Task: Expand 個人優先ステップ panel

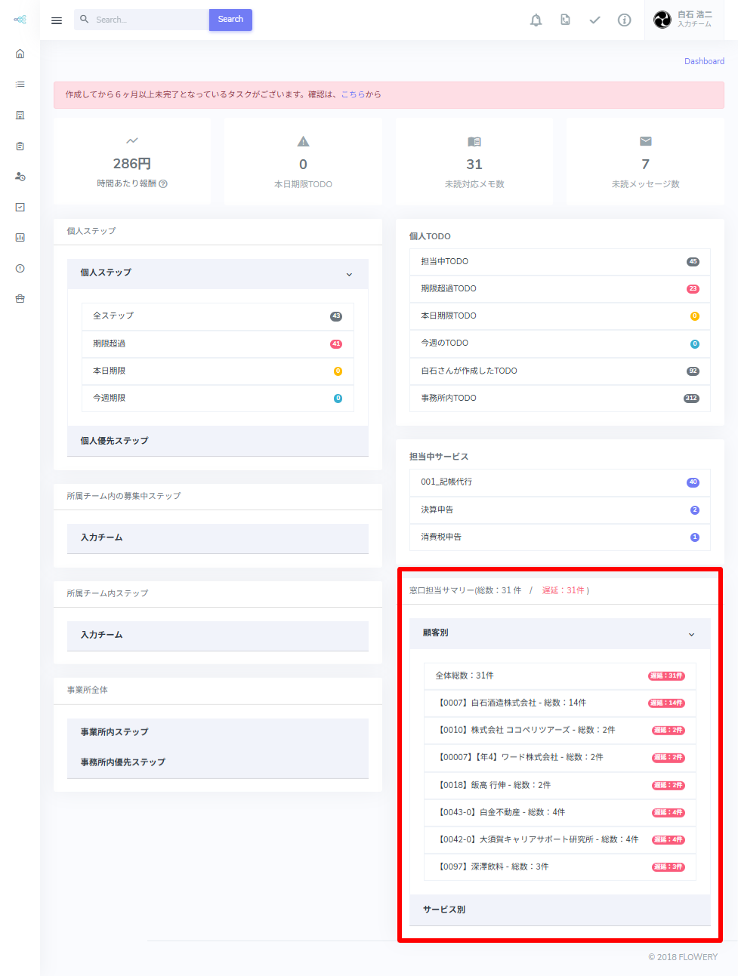Action: tap(218, 441)
